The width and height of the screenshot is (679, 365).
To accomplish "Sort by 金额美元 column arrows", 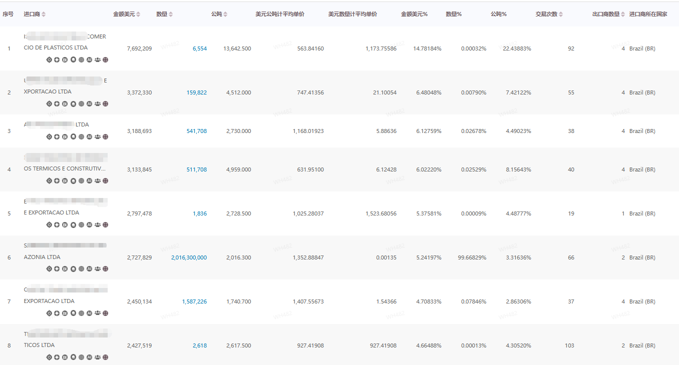I will click(x=138, y=14).
